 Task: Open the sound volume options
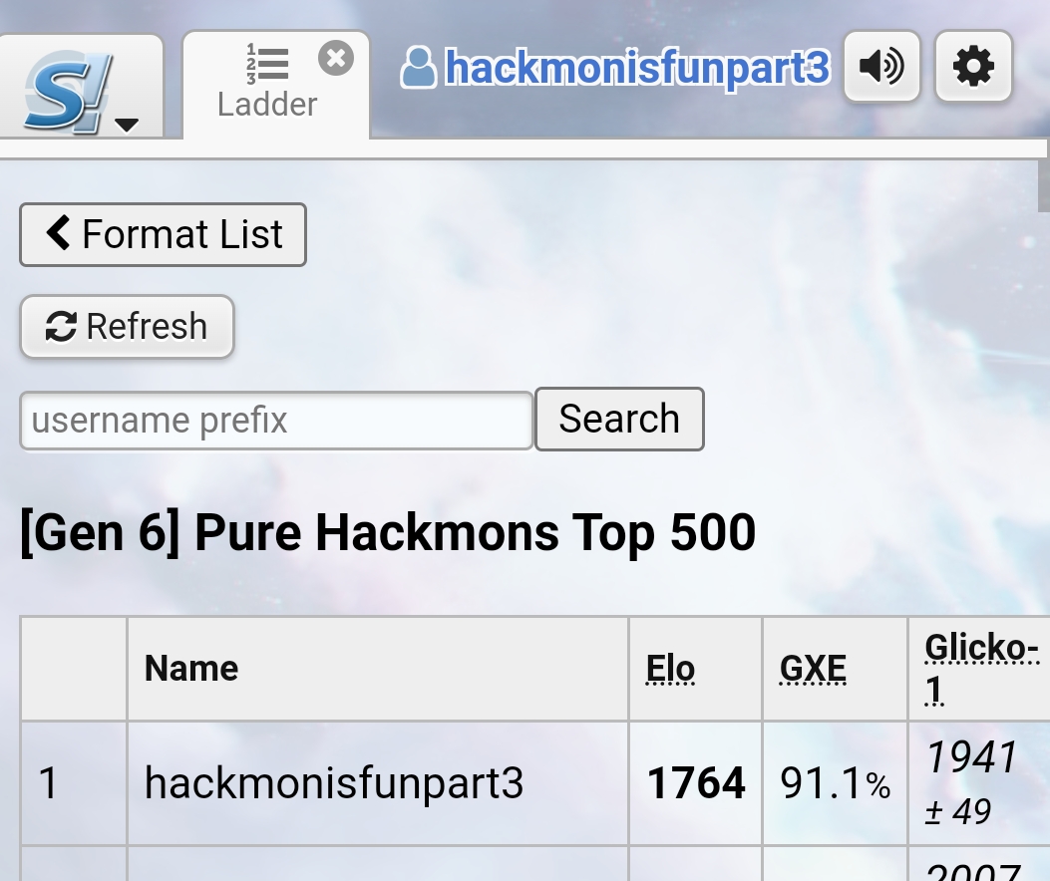coord(881,67)
